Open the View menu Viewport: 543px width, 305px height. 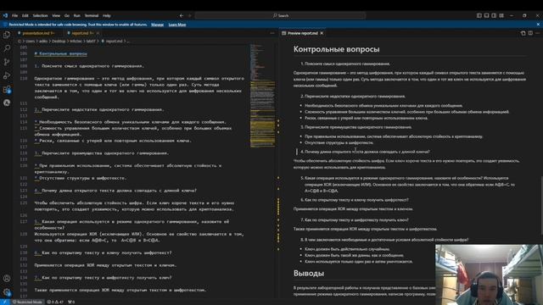[x=56, y=15]
